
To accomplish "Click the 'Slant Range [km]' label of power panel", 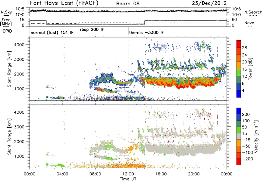I will (x=9, y=69).
